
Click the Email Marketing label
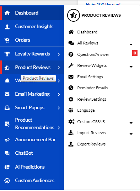(32, 94)
